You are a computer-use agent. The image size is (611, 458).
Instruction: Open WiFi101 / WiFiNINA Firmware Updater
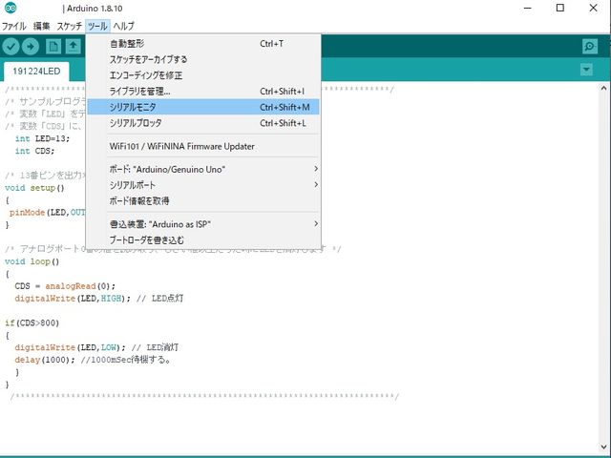(x=203, y=146)
